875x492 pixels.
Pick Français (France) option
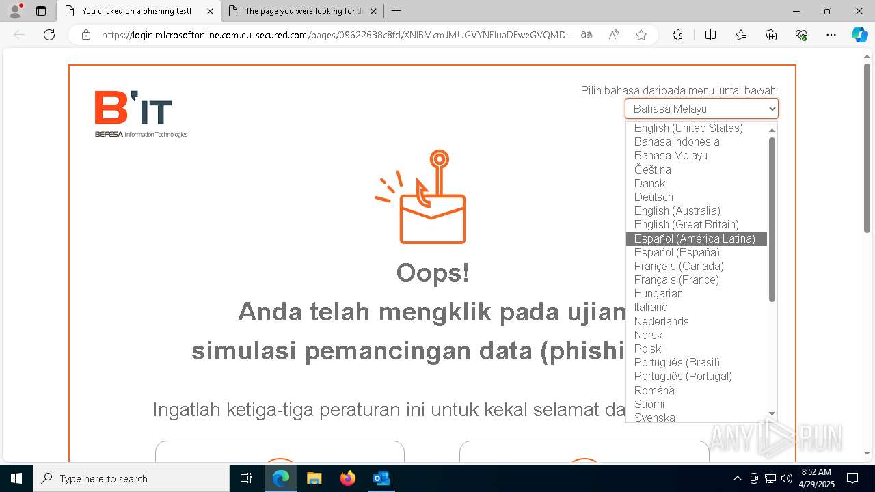[696, 279]
